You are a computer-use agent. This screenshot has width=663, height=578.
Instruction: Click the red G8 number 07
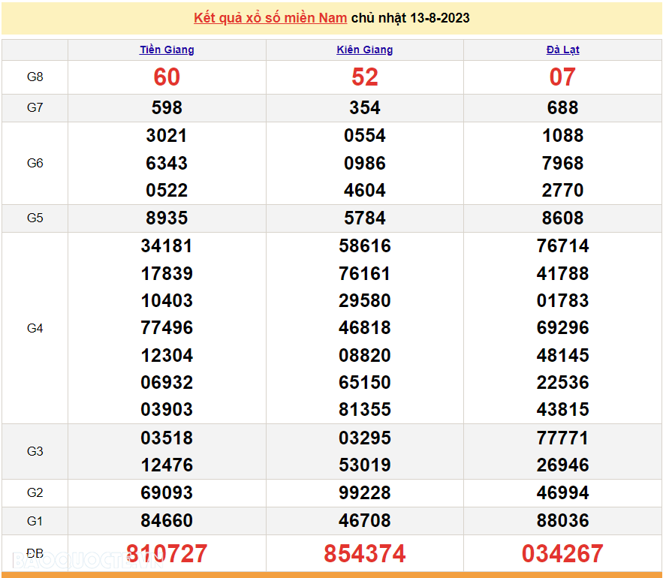coord(562,77)
